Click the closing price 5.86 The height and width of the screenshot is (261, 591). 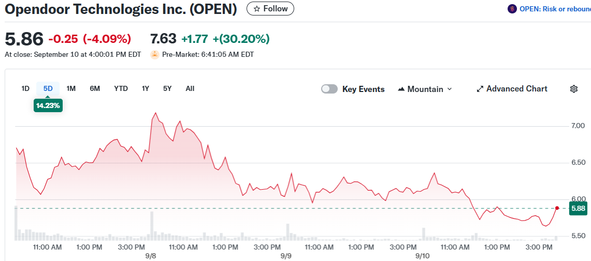pyautogui.click(x=24, y=39)
